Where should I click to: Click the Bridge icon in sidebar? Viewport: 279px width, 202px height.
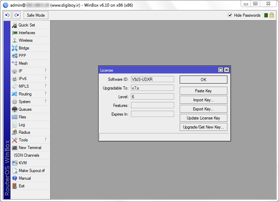pyautogui.click(x=15, y=48)
